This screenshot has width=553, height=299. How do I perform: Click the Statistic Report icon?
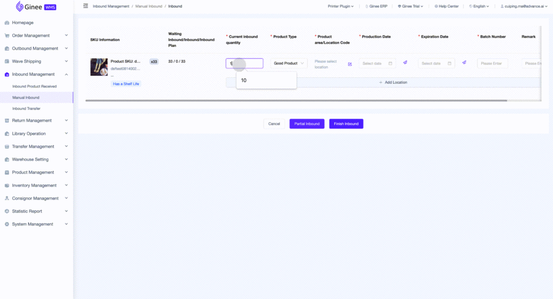coord(6,211)
